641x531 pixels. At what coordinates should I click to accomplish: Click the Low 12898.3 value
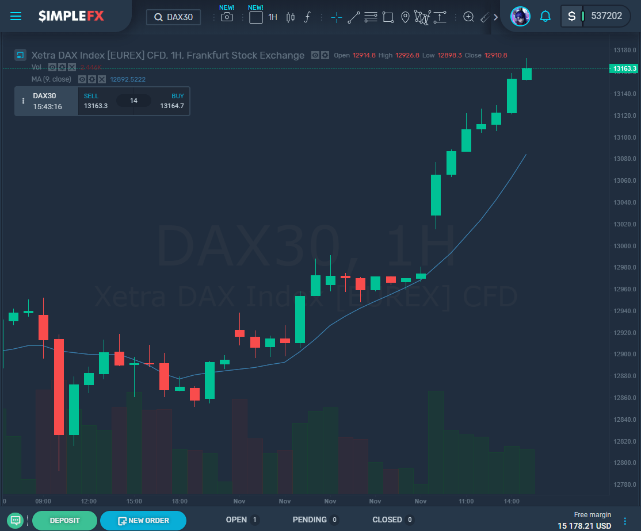coord(450,55)
